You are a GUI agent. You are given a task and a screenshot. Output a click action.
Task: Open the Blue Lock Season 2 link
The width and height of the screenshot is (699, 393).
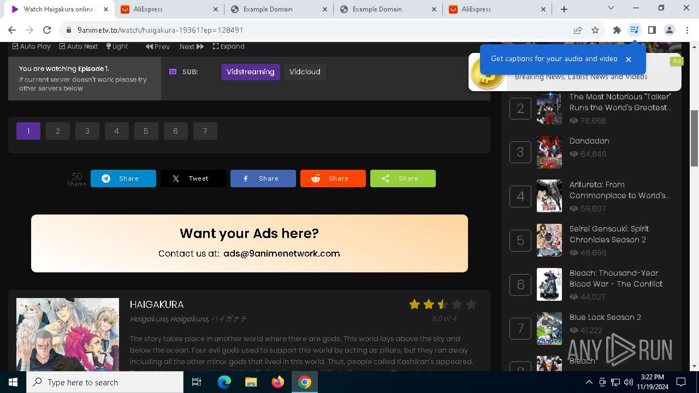tap(605, 317)
